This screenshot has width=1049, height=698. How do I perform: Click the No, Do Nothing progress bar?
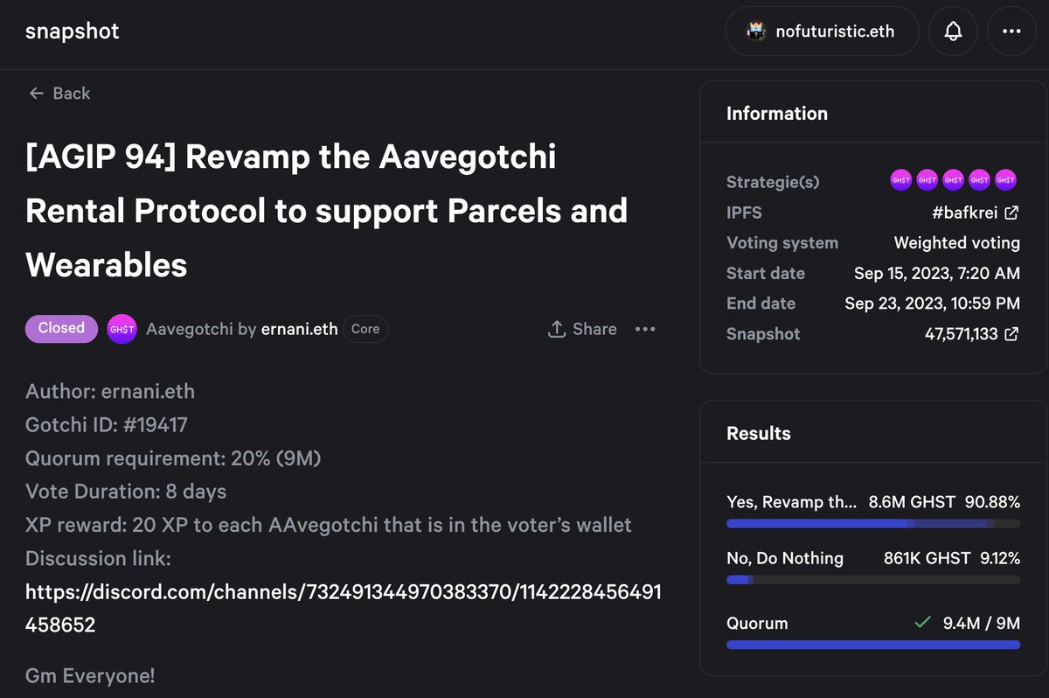click(x=873, y=580)
